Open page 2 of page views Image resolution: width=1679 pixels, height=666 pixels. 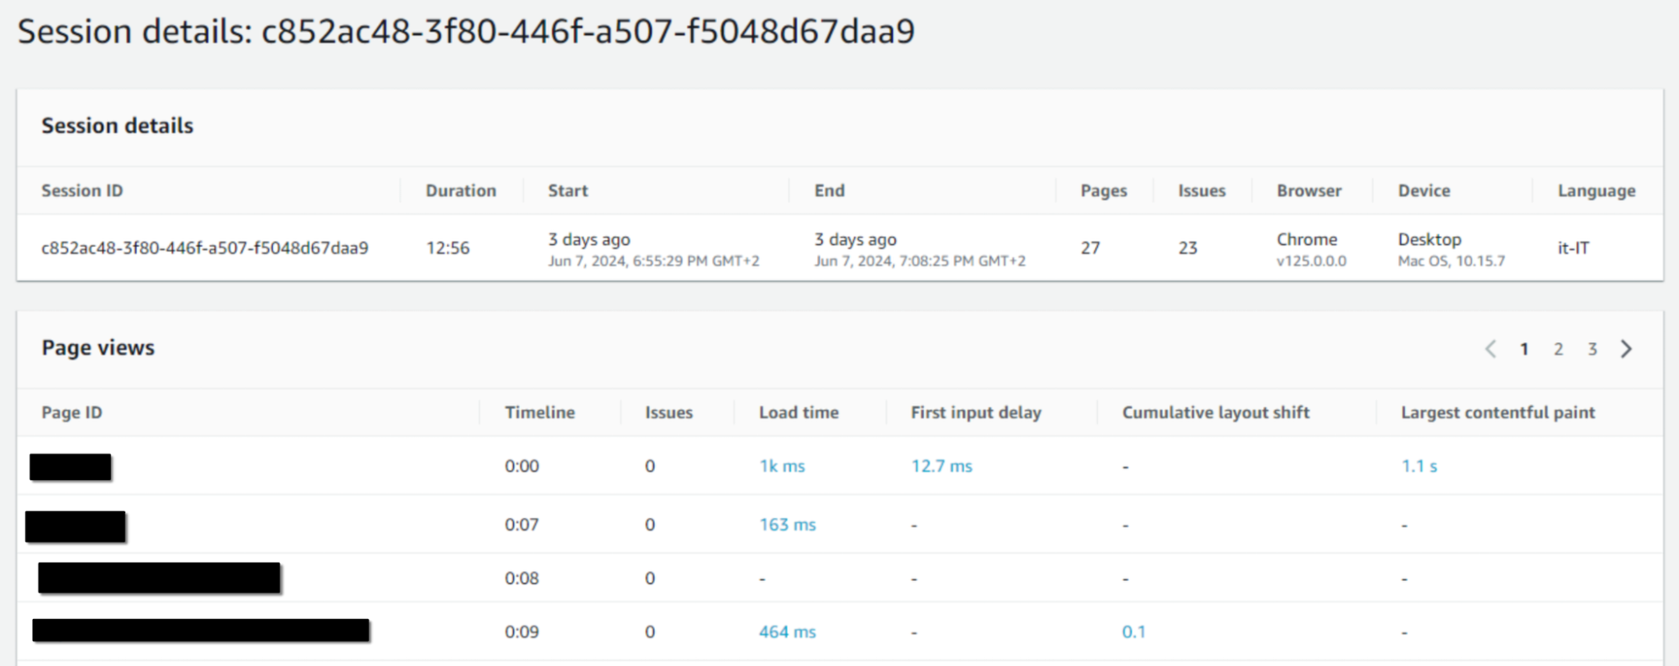(1558, 349)
